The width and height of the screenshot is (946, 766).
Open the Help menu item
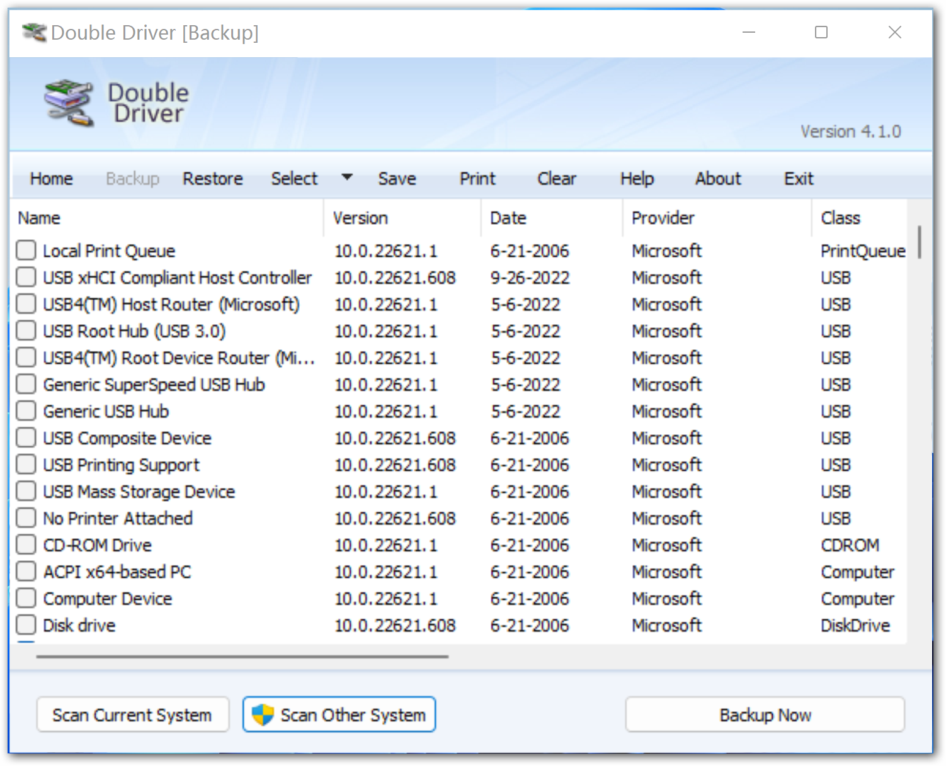(x=637, y=179)
